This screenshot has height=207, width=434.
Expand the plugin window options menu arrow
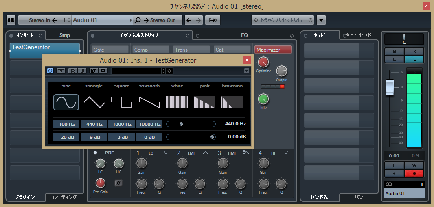tap(246, 71)
